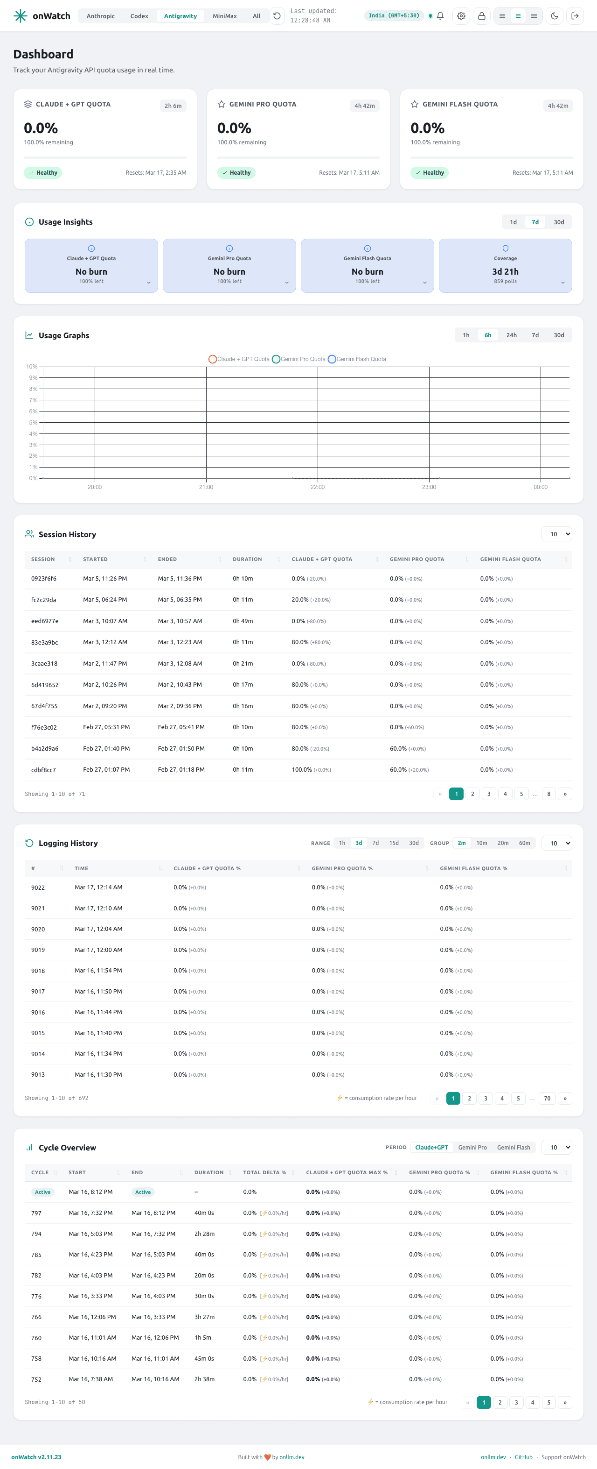
Task: Toggle Claude + GPT Quota chart legend
Action: point(239,359)
